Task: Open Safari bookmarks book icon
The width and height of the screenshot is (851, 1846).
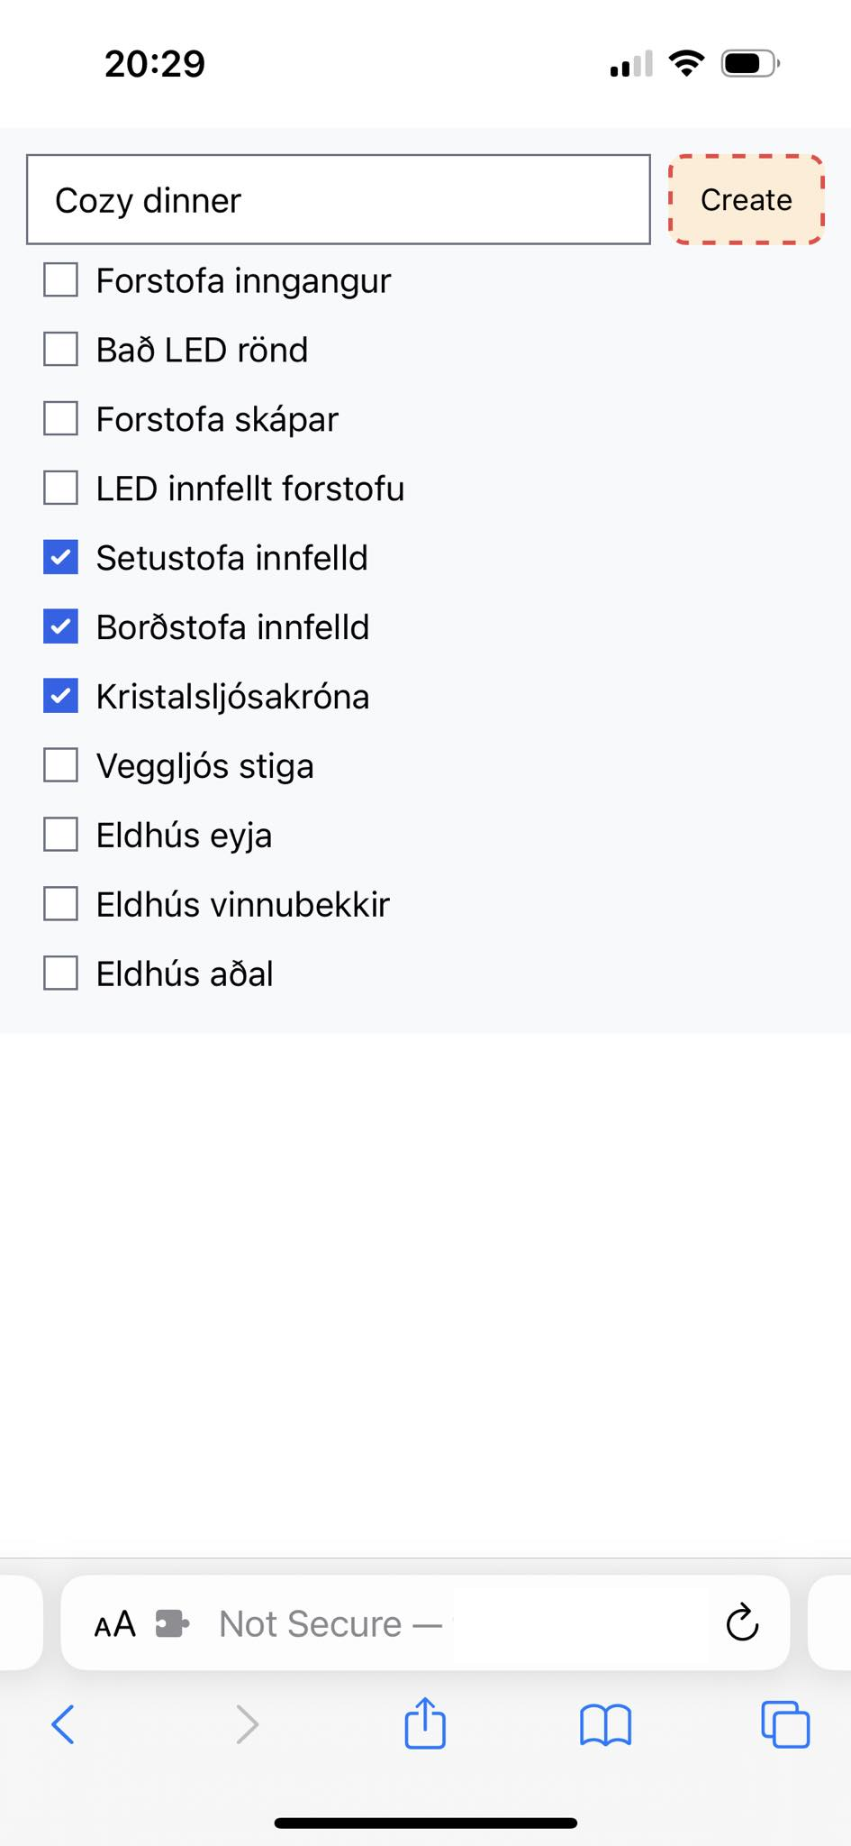Action: click(x=605, y=1725)
